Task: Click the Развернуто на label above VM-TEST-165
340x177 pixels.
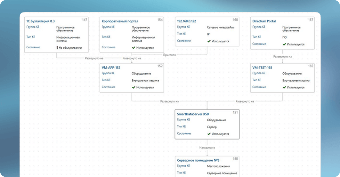Action: [x=282, y=56]
